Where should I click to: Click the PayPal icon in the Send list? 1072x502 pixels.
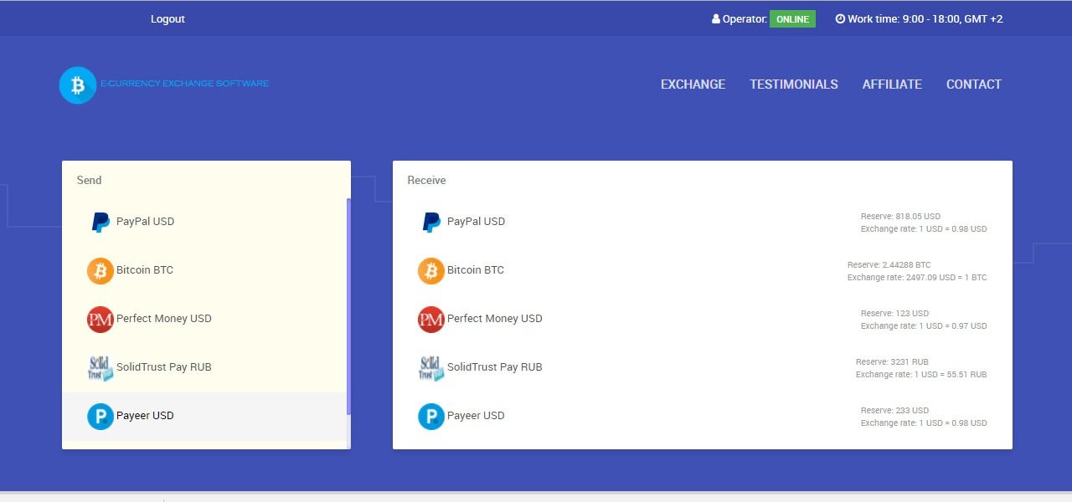click(100, 222)
